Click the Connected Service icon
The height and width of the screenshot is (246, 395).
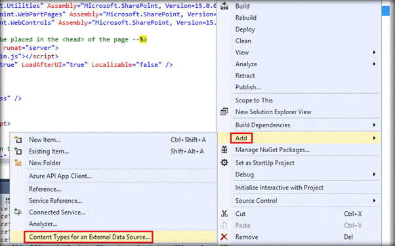18,212
